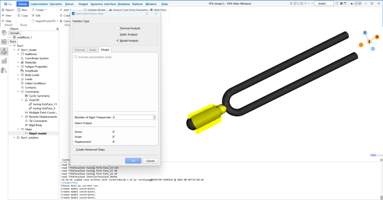Click the Update Model refresh icon
Screen dimensions: 383x200
tap(85, 10)
